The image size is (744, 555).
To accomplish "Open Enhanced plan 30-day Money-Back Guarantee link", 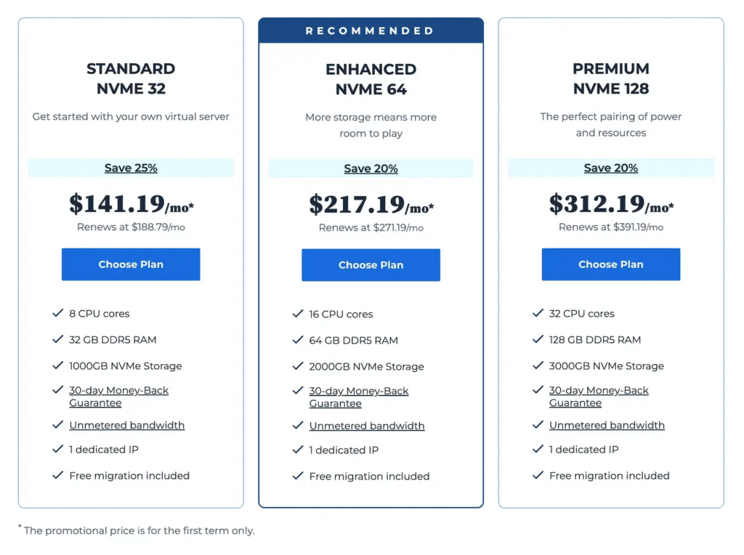I will [358, 397].
